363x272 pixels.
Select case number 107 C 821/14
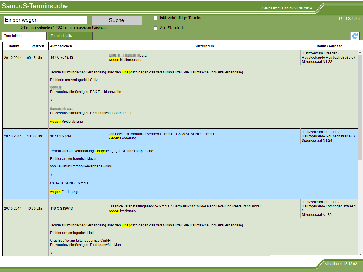point(61,136)
